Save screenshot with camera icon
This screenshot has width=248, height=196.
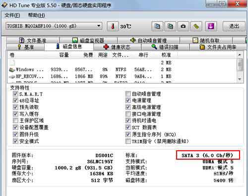pyautogui.click(x=183, y=26)
